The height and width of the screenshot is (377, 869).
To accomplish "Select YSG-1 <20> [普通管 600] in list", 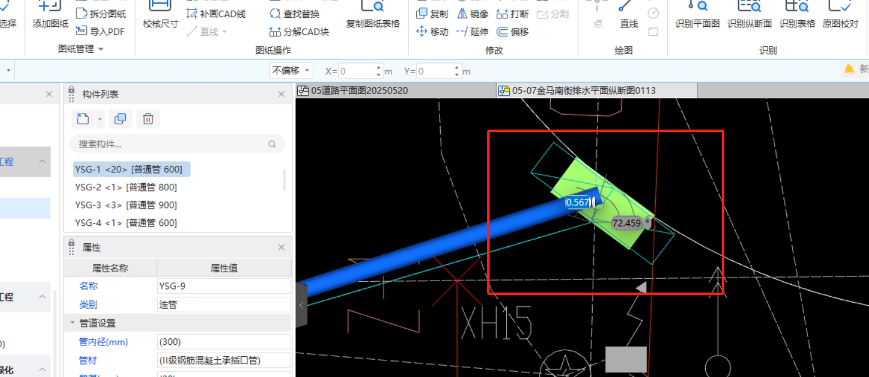I will click(132, 169).
